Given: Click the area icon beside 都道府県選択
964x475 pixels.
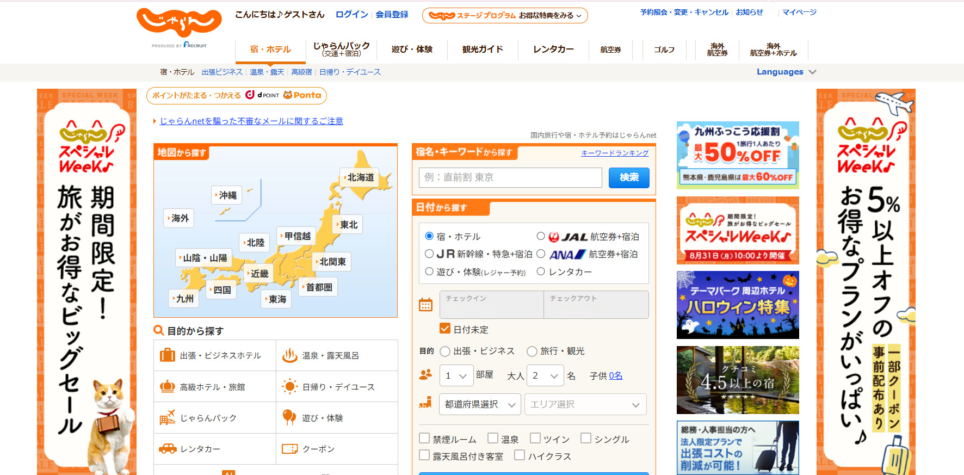Looking at the screenshot, I should (425, 403).
